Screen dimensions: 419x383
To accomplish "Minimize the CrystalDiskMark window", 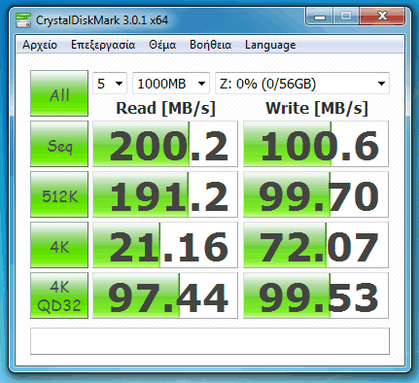I will pyautogui.click(x=320, y=16).
